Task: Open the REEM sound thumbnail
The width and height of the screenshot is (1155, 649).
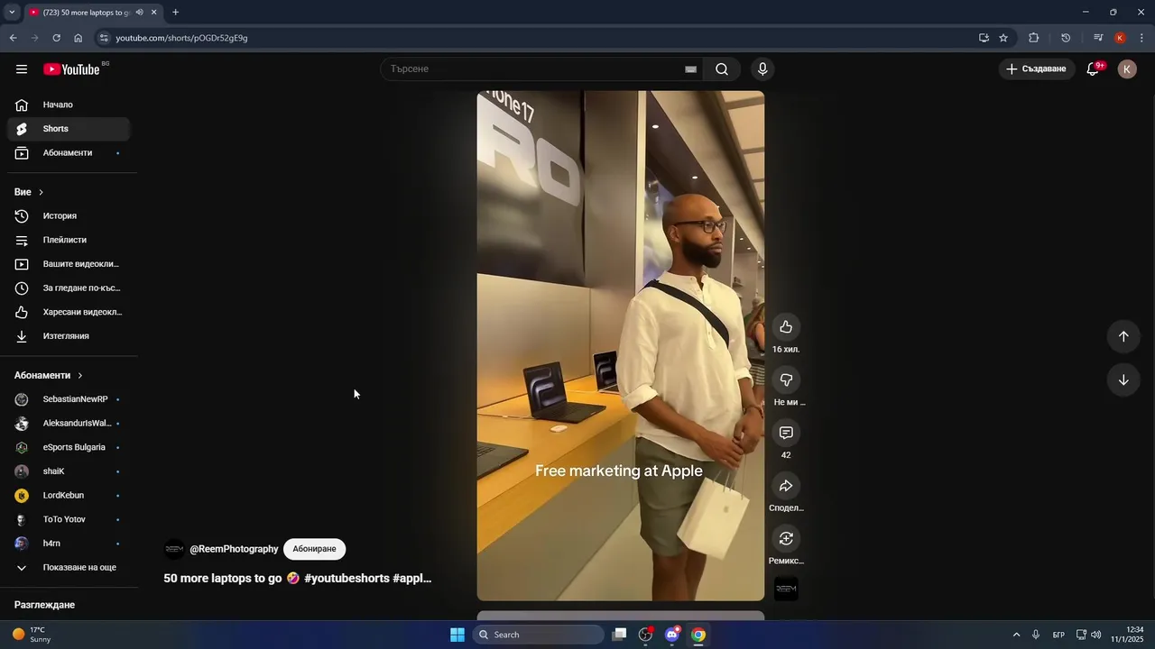Action: [786, 590]
